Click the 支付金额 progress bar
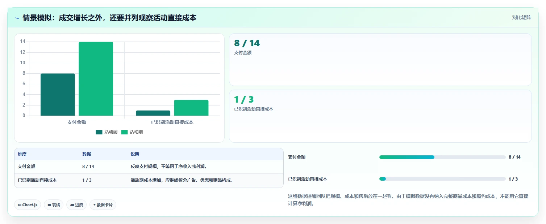 [442, 157]
